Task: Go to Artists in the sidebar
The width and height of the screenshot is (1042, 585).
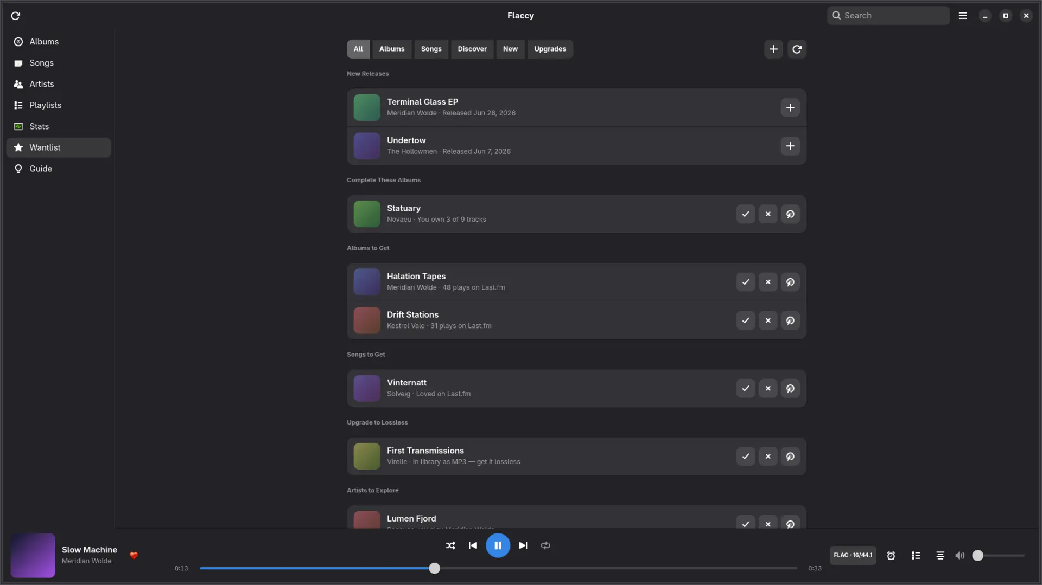Action: (58, 84)
